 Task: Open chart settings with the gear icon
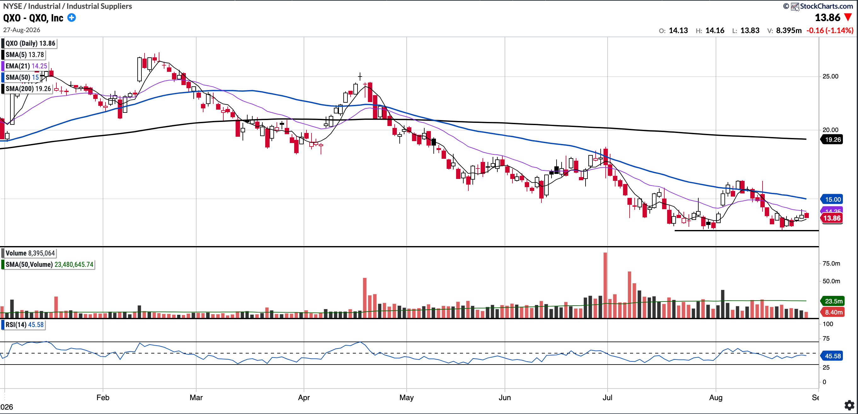point(849,405)
